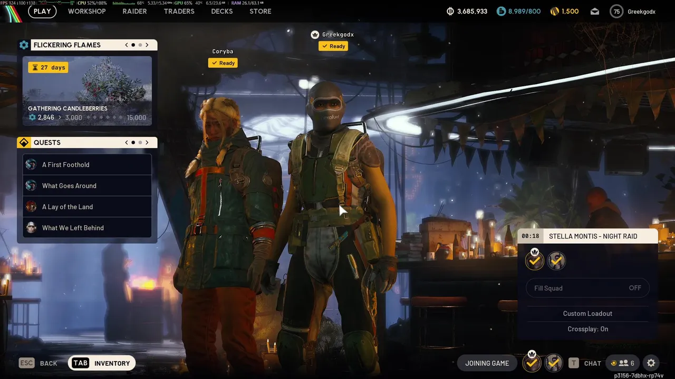This screenshot has height=379, width=675.
Task: Click second avatar in the bottom bar
Action: pos(553,363)
